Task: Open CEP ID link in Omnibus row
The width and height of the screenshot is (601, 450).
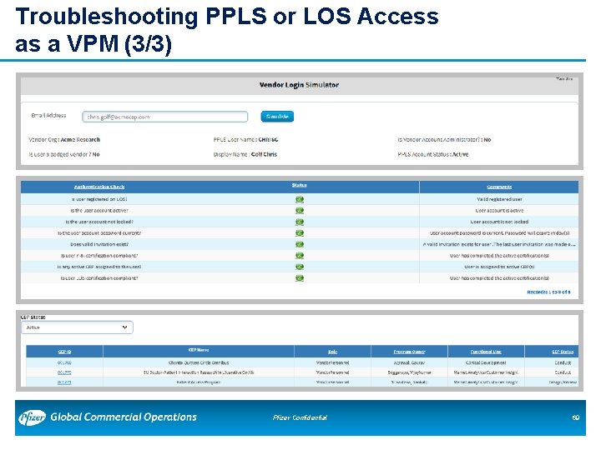Action: (64, 362)
